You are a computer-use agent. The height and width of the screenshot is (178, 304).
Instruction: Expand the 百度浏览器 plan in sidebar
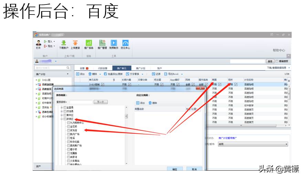pos(36,85)
